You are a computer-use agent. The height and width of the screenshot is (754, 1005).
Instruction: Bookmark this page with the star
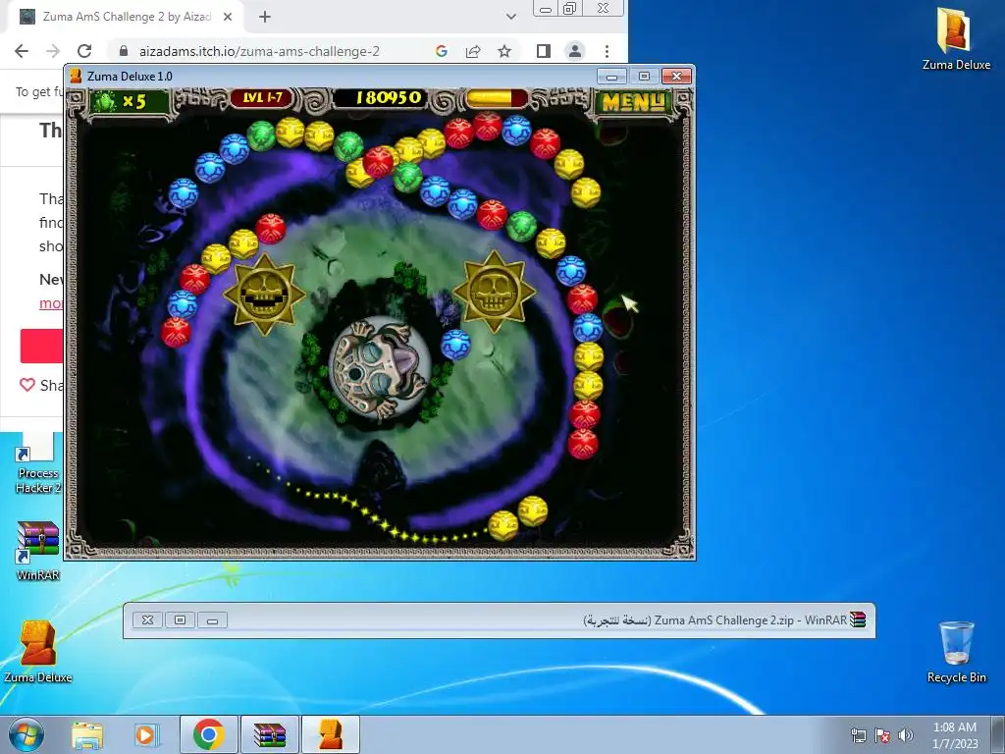(x=504, y=51)
